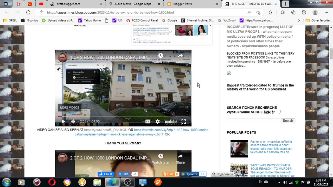Switch to Novo Mesto Google Maps tab
The image size is (333, 187).
coord(135,4)
